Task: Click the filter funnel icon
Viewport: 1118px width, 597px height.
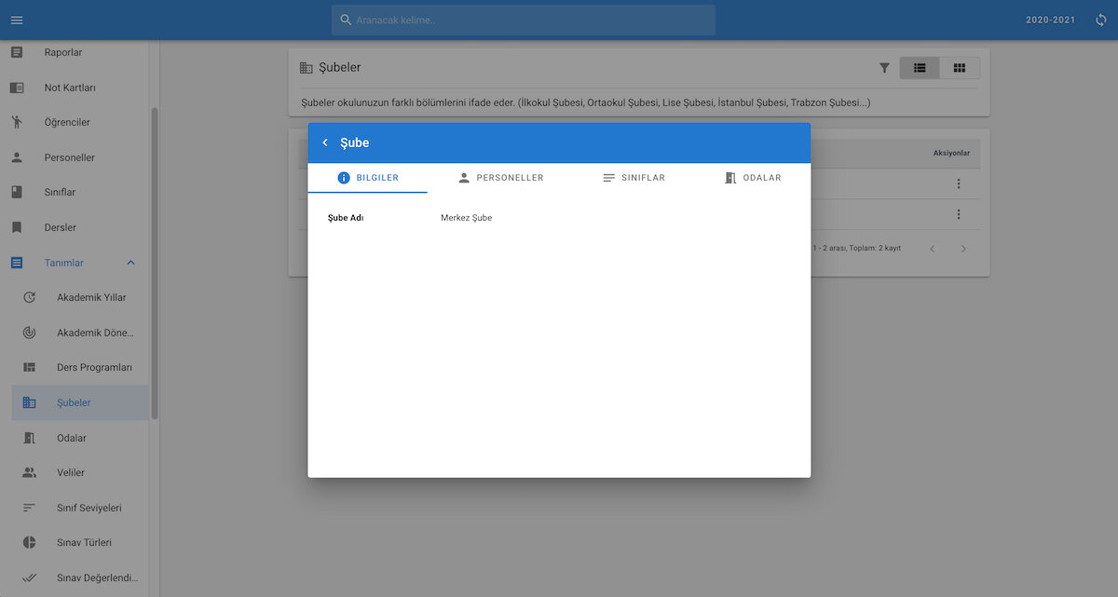Action: (884, 68)
